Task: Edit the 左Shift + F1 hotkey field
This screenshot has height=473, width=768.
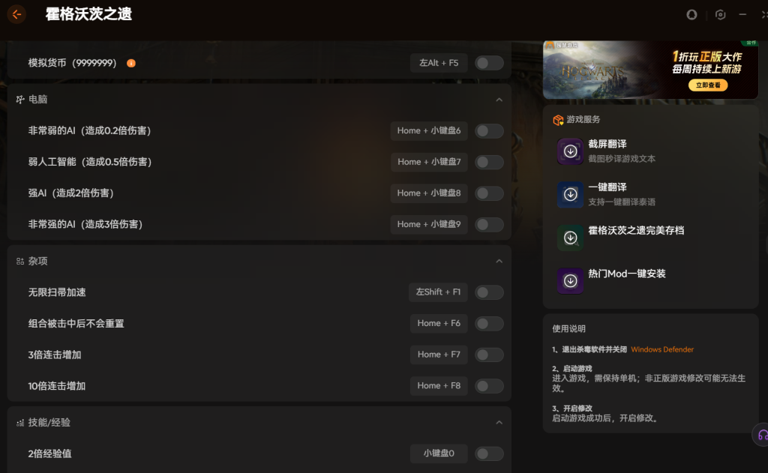Action: [438, 292]
